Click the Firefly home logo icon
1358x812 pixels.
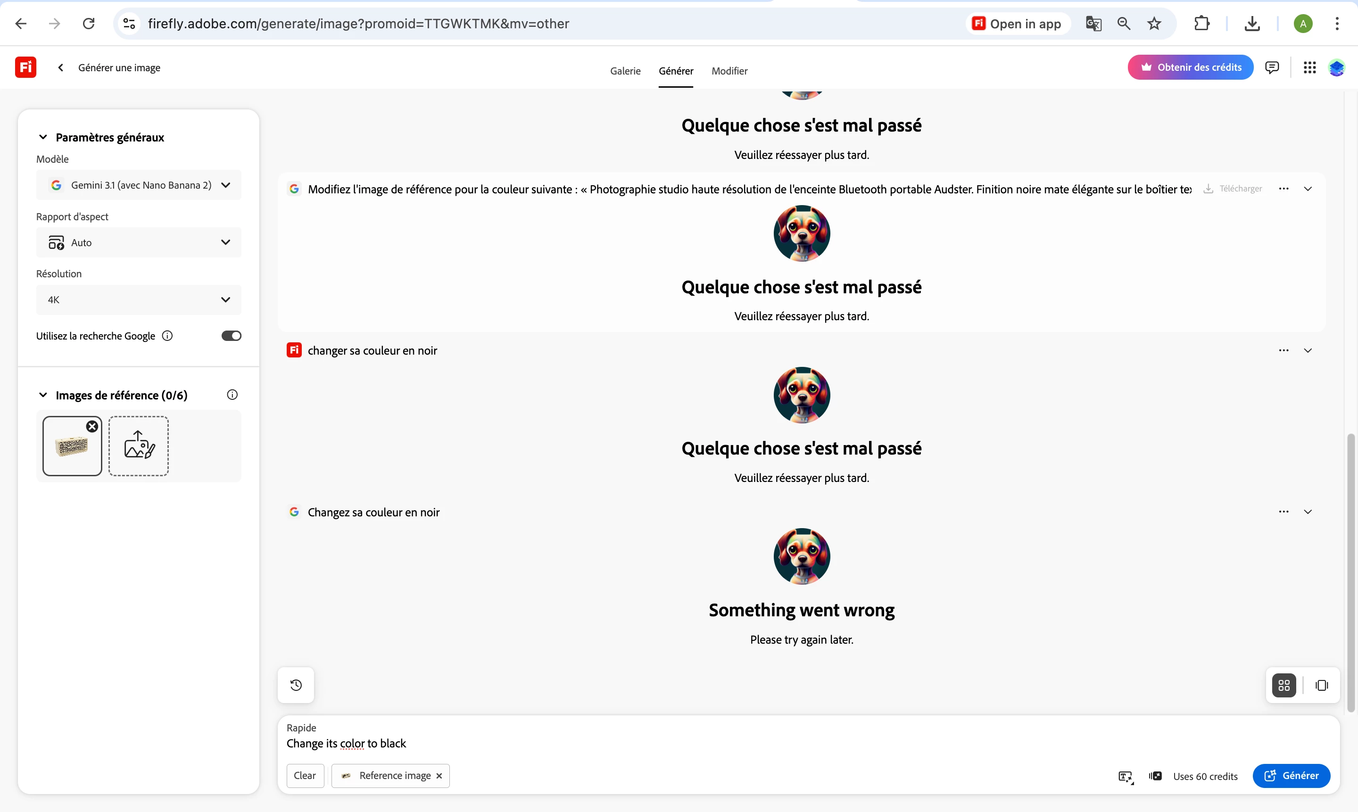(x=25, y=67)
